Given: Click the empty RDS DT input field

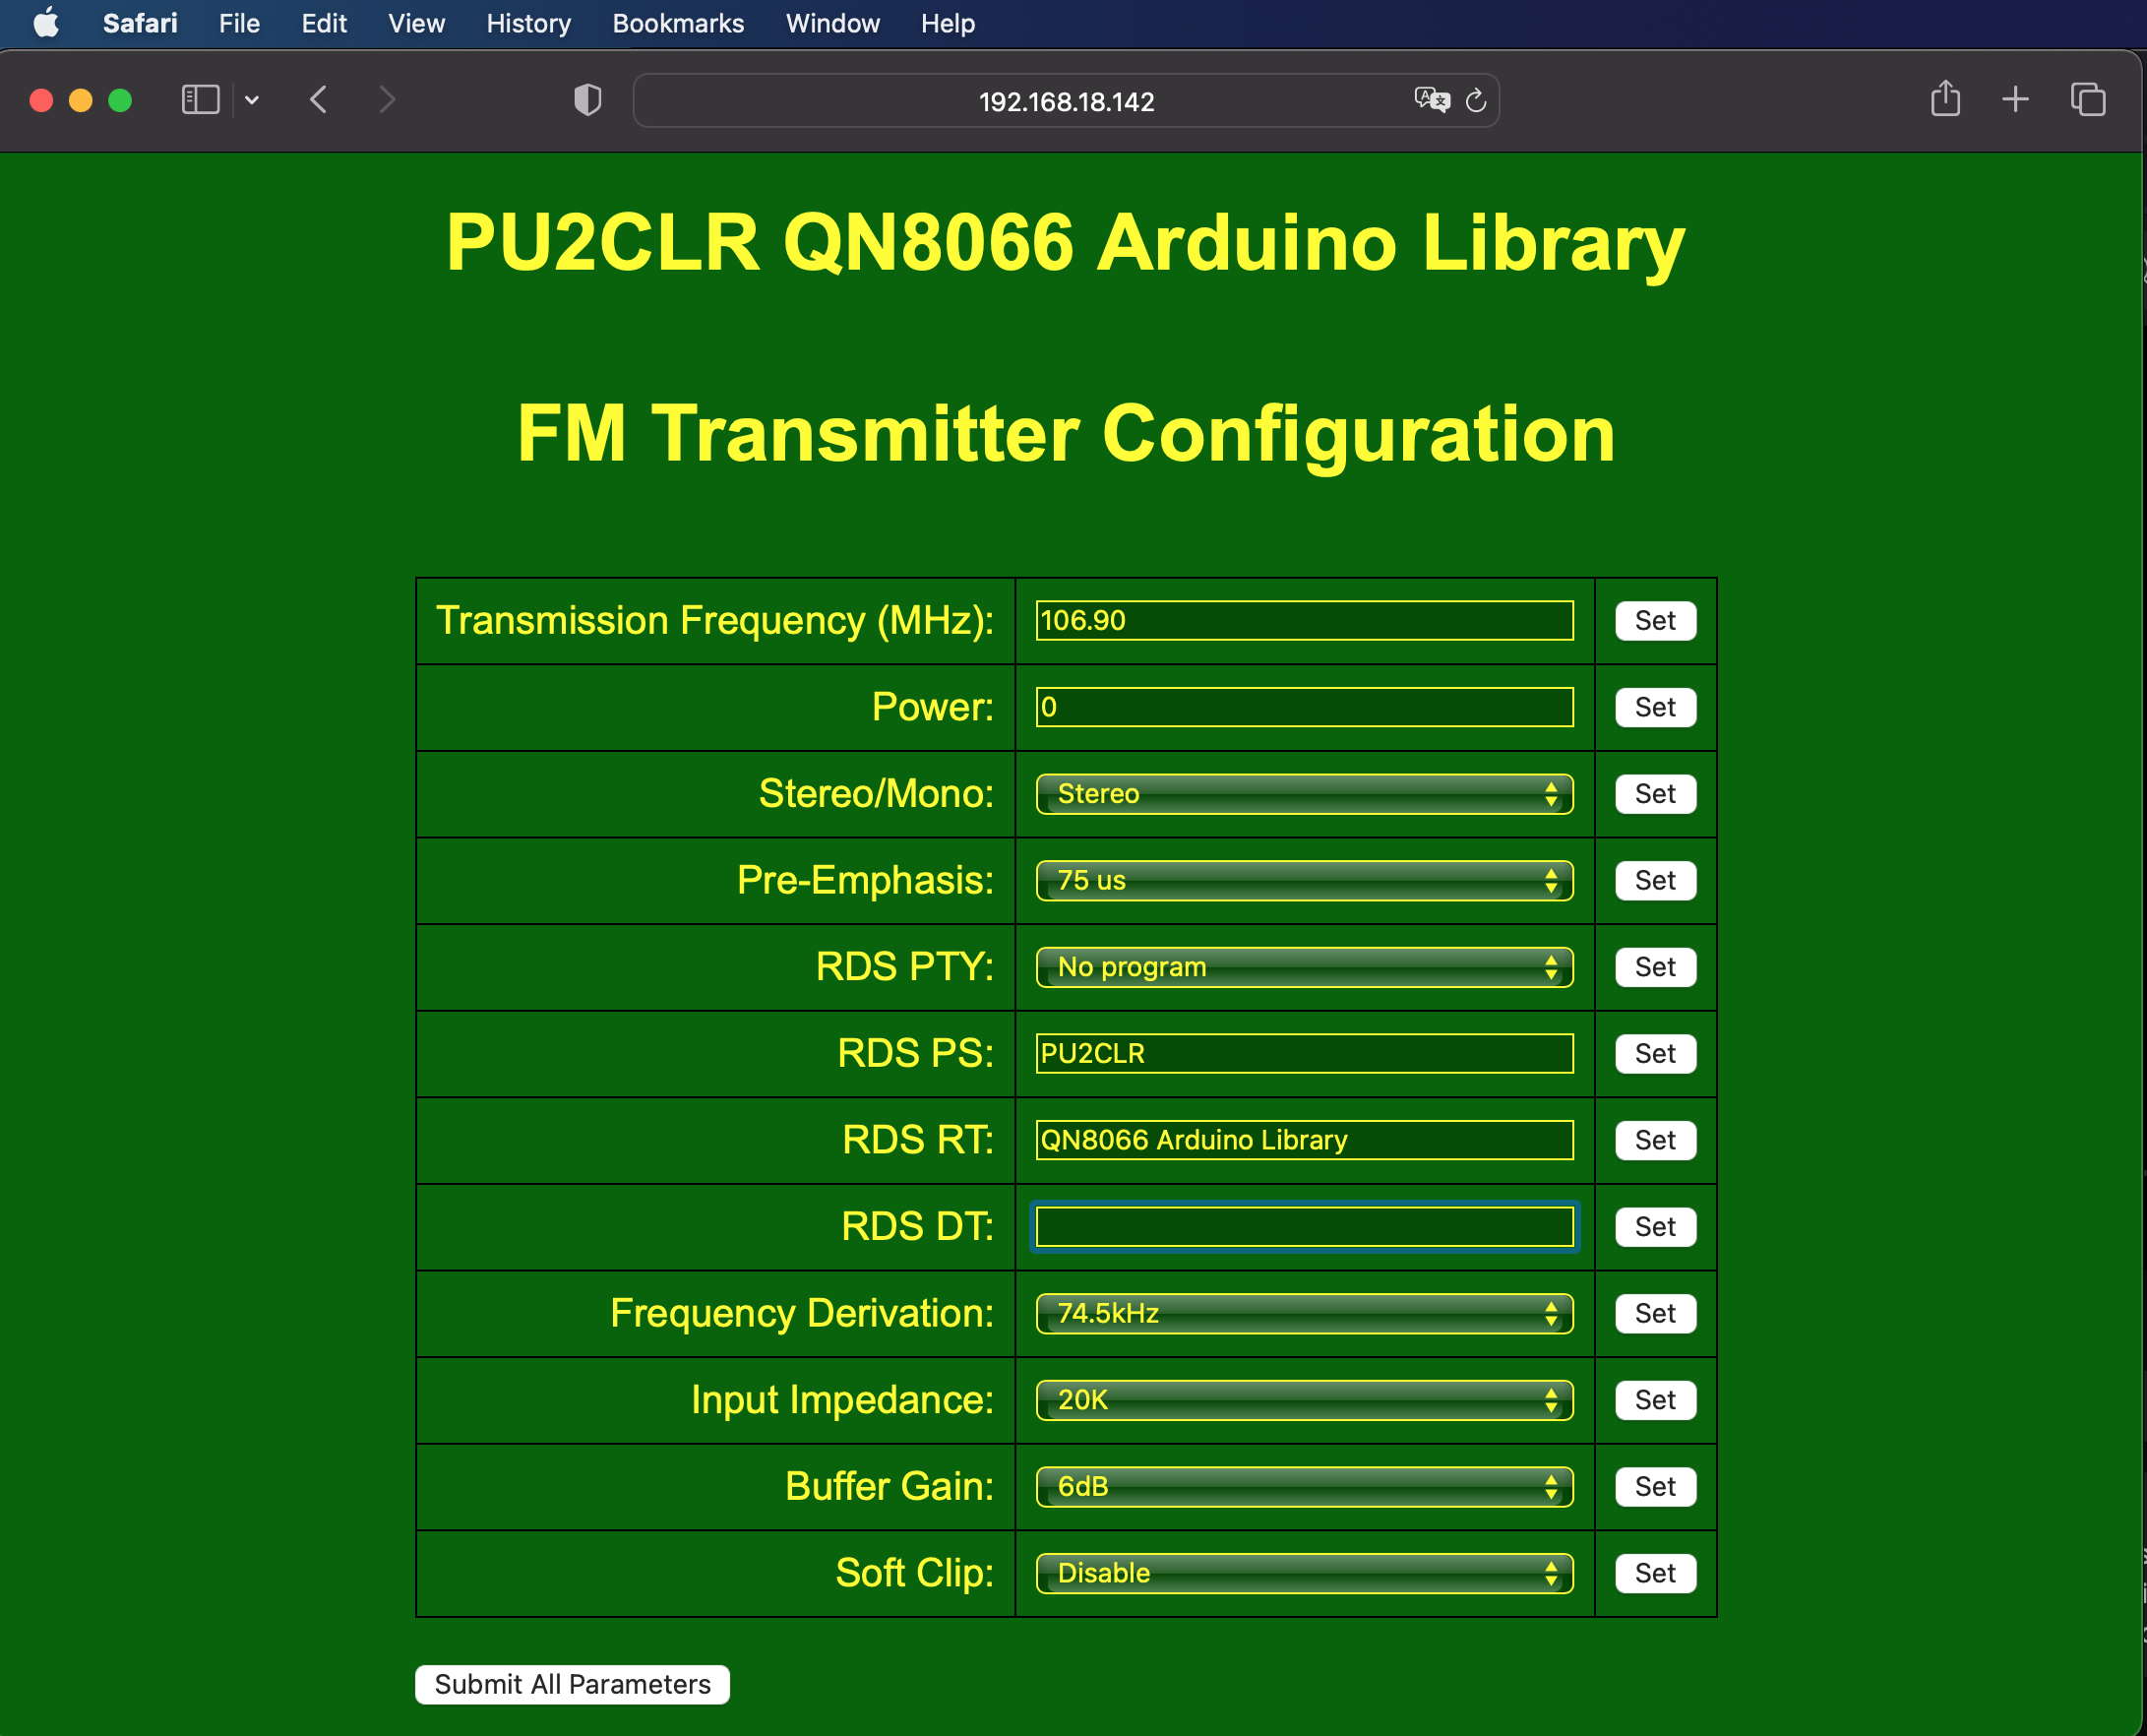Looking at the screenshot, I should tap(1304, 1227).
